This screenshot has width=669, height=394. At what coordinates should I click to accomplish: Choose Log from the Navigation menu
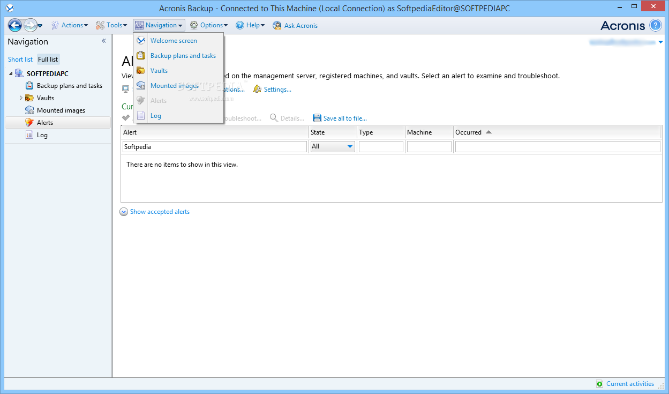[156, 116]
